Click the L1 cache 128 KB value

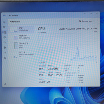click(80, 78)
